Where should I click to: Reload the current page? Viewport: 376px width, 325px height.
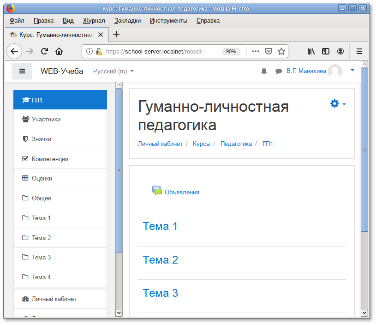[x=44, y=51]
